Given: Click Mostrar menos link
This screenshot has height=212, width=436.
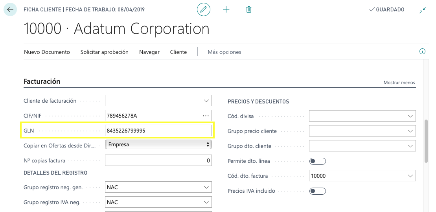Looking at the screenshot, I should pyautogui.click(x=399, y=83).
